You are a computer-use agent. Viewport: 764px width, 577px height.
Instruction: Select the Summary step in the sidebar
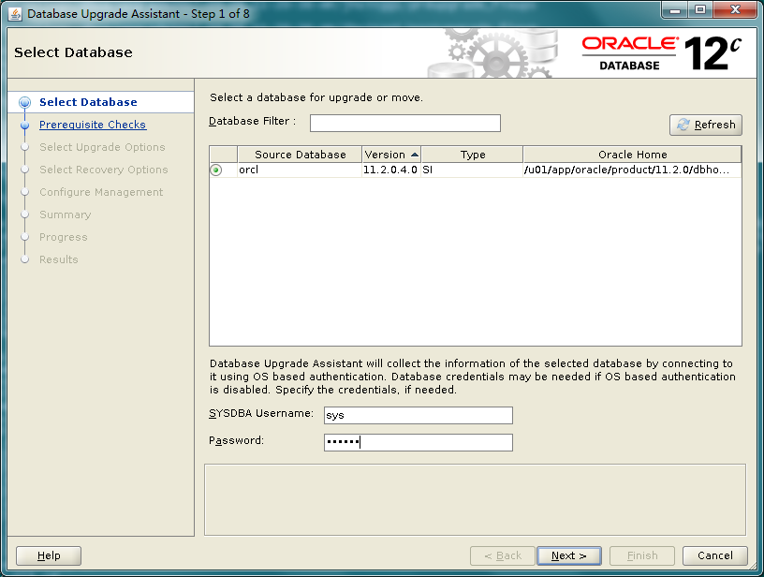tap(65, 215)
